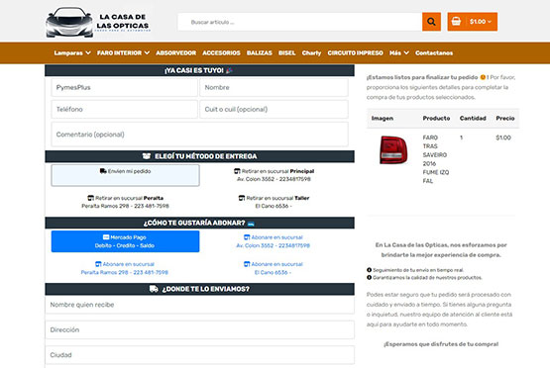Select Retirar en sucursal Taller option
550x368 pixels.
[x=274, y=202]
